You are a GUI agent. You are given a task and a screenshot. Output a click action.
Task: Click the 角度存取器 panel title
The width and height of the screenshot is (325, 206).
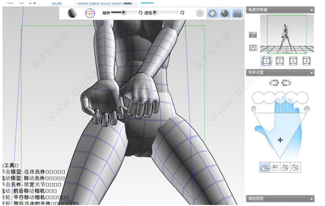click(258, 10)
